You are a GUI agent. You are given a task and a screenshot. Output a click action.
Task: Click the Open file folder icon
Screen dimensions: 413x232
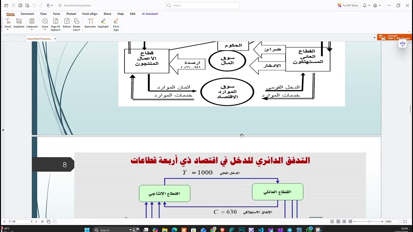tap(6, 5)
